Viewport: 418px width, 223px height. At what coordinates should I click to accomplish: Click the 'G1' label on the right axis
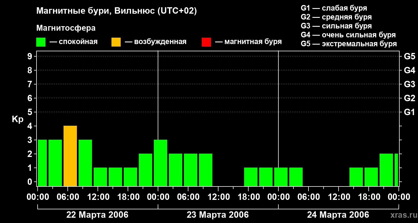410,112
